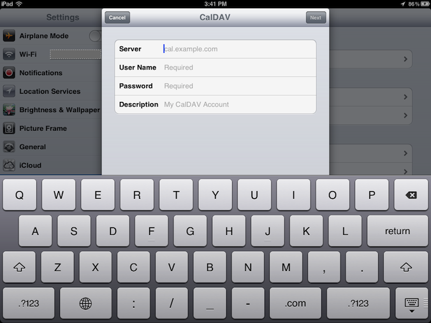Cancel the CalDAV account setup
Screen dimensions: 431x323
point(117,18)
